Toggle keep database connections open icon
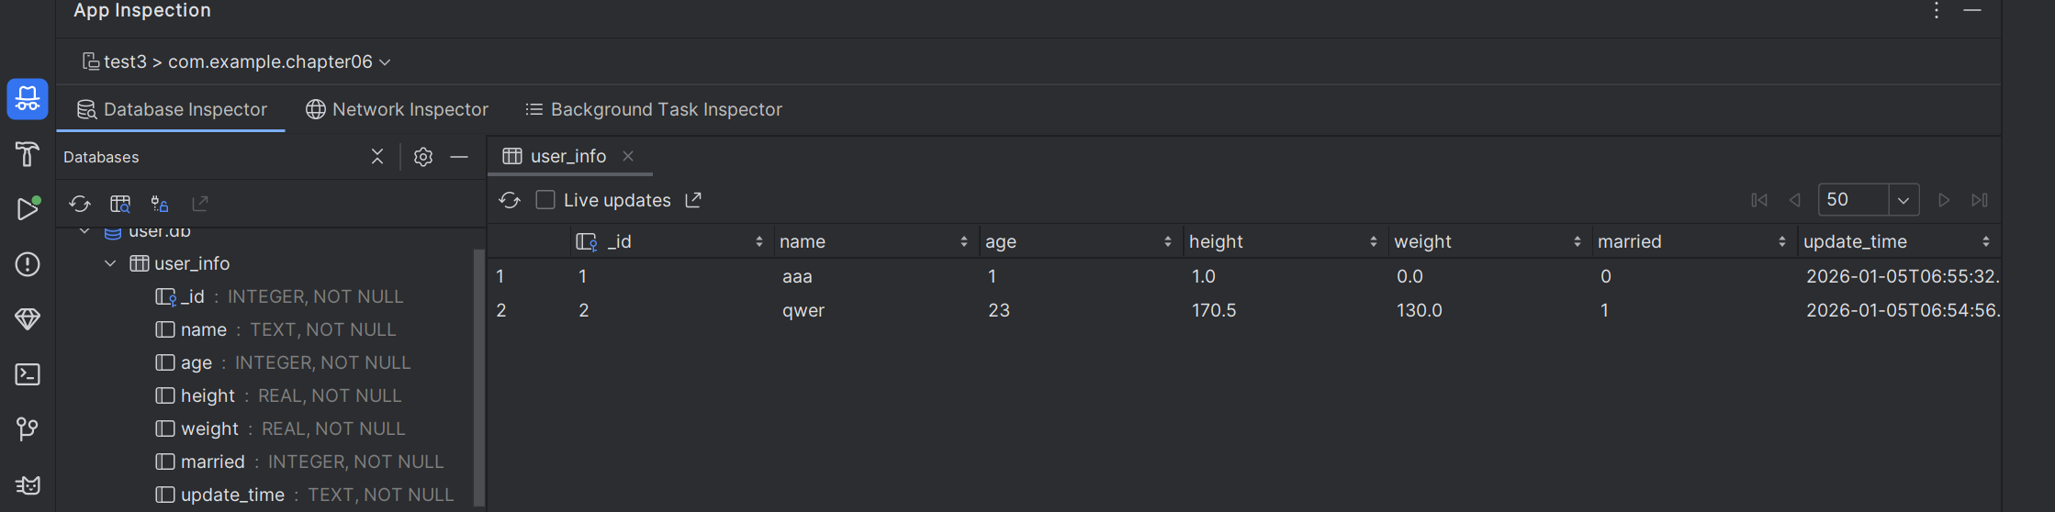 click(160, 204)
